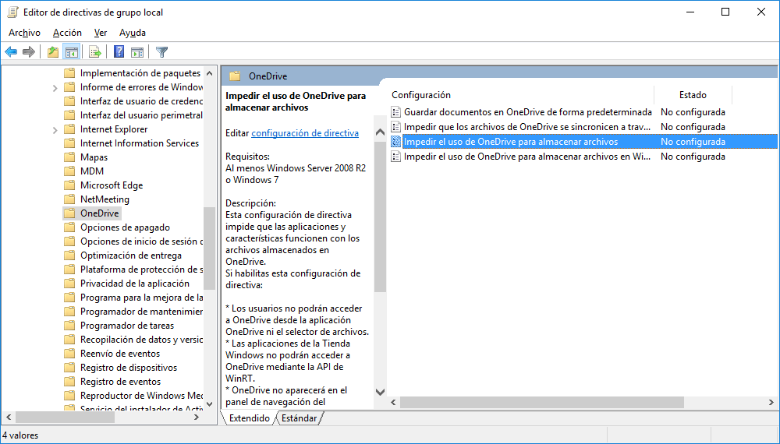This screenshot has width=780, height=444.
Task: Click the Export list toolbar icon
Action: [95, 51]
